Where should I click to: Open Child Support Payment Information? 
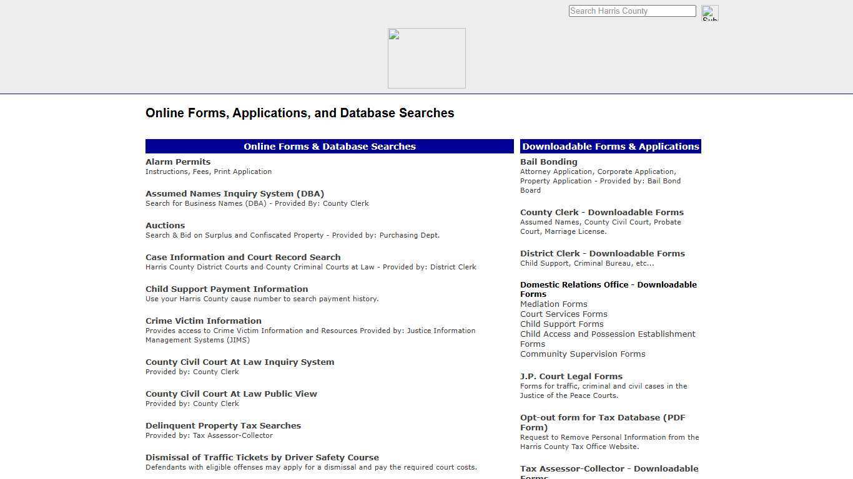227,289
